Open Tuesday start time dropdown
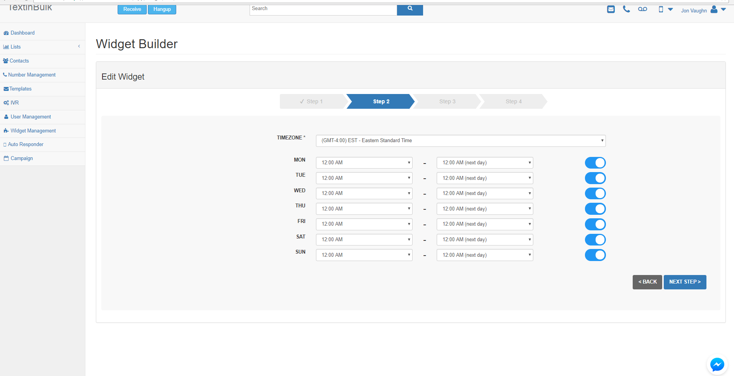The width and height of the screenshot is (734, 376). (364, 178)
